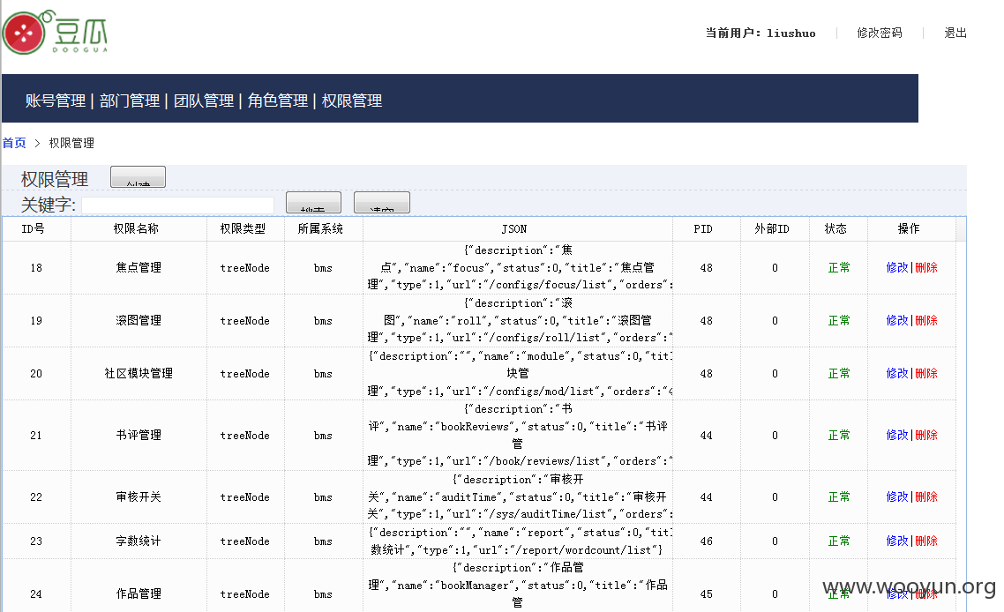
Task: Click the 豆瓜 Doogua logo
Action: point(55,32)
